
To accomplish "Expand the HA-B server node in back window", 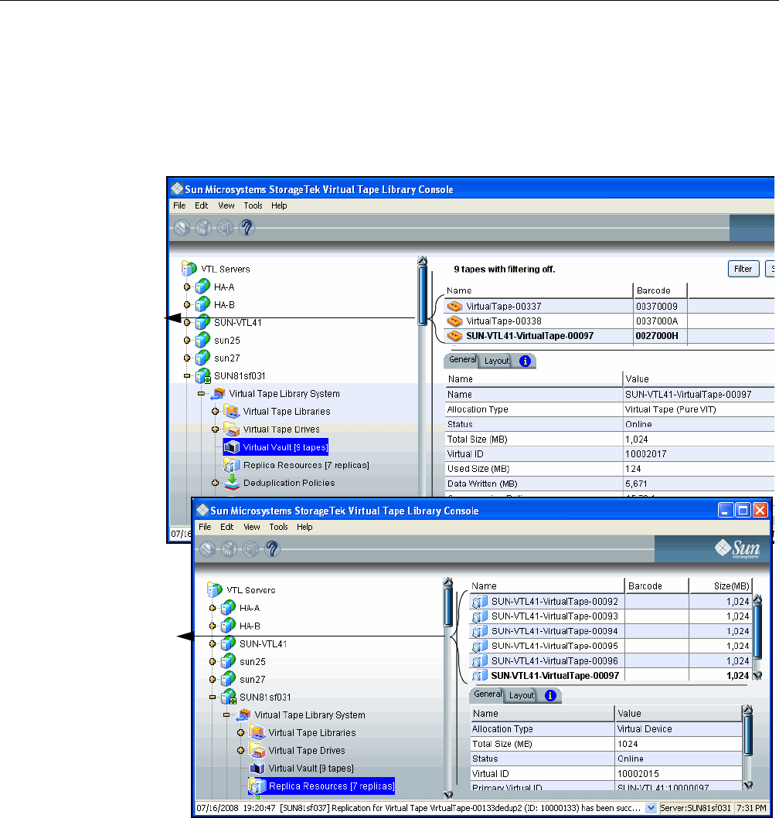I will [x=187, y=304].
